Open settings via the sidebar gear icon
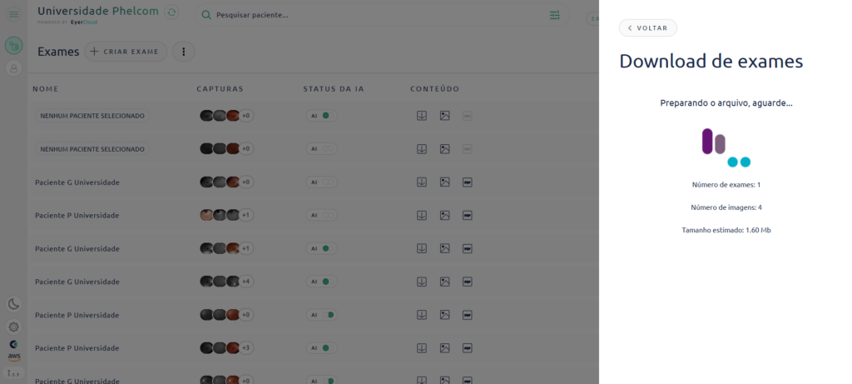The width and height of the screenshot is (852, 384). (13, 327)
